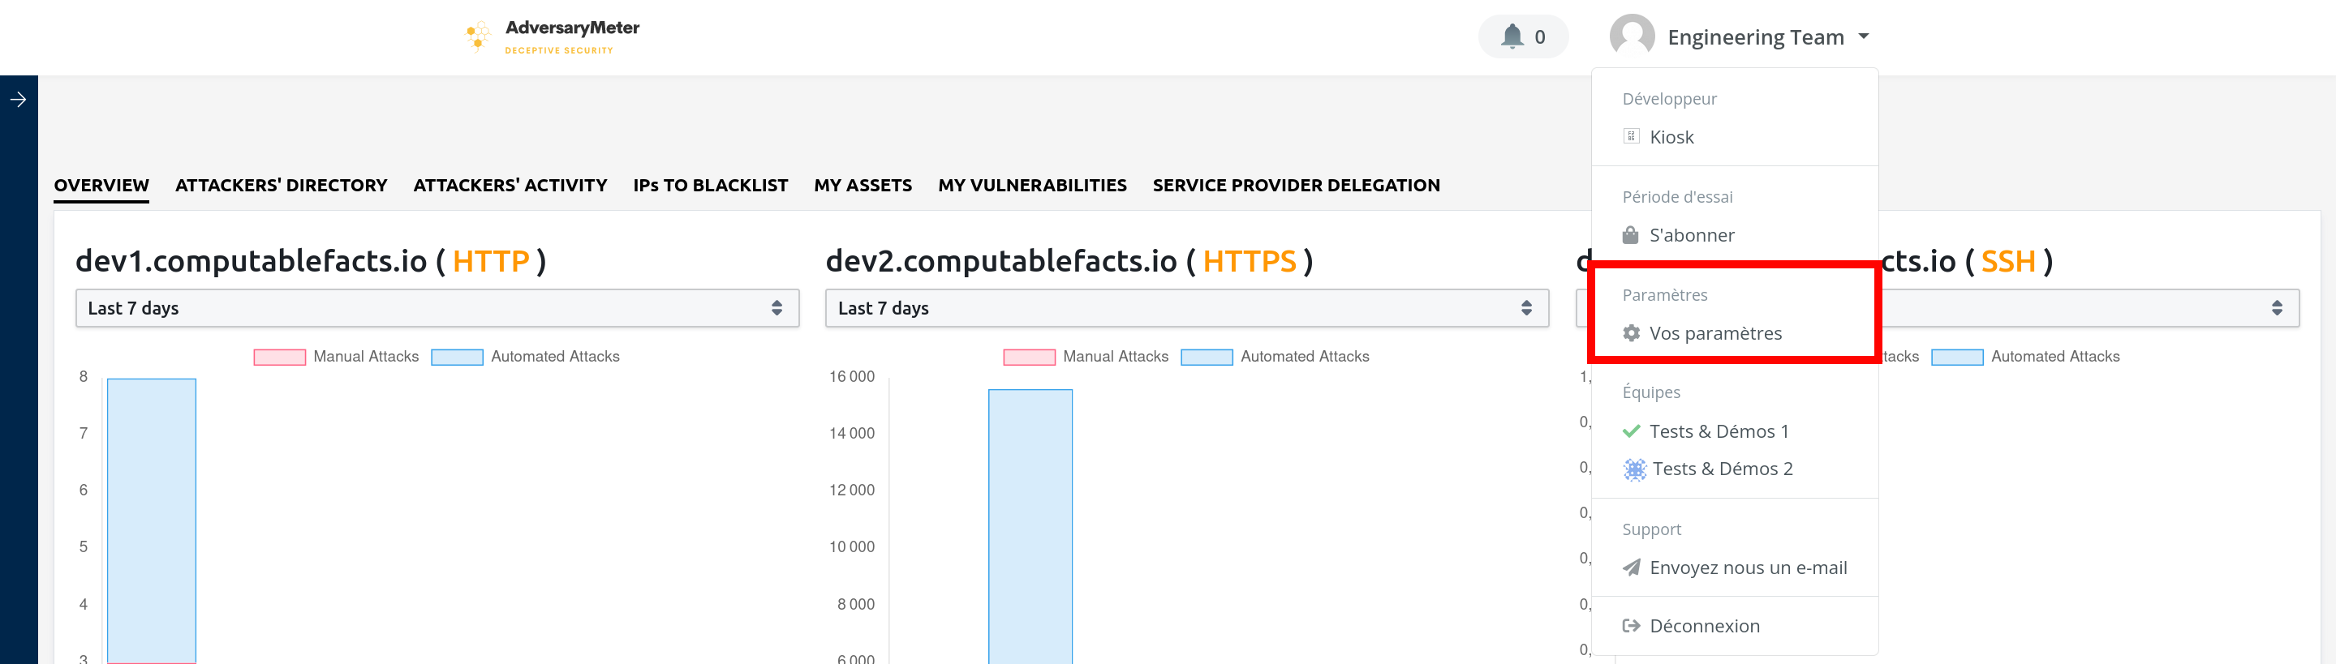This screenshot has width=2336, height=664.
Task: Click the AdversaryMeter logo
Action: tap(553, 37)
